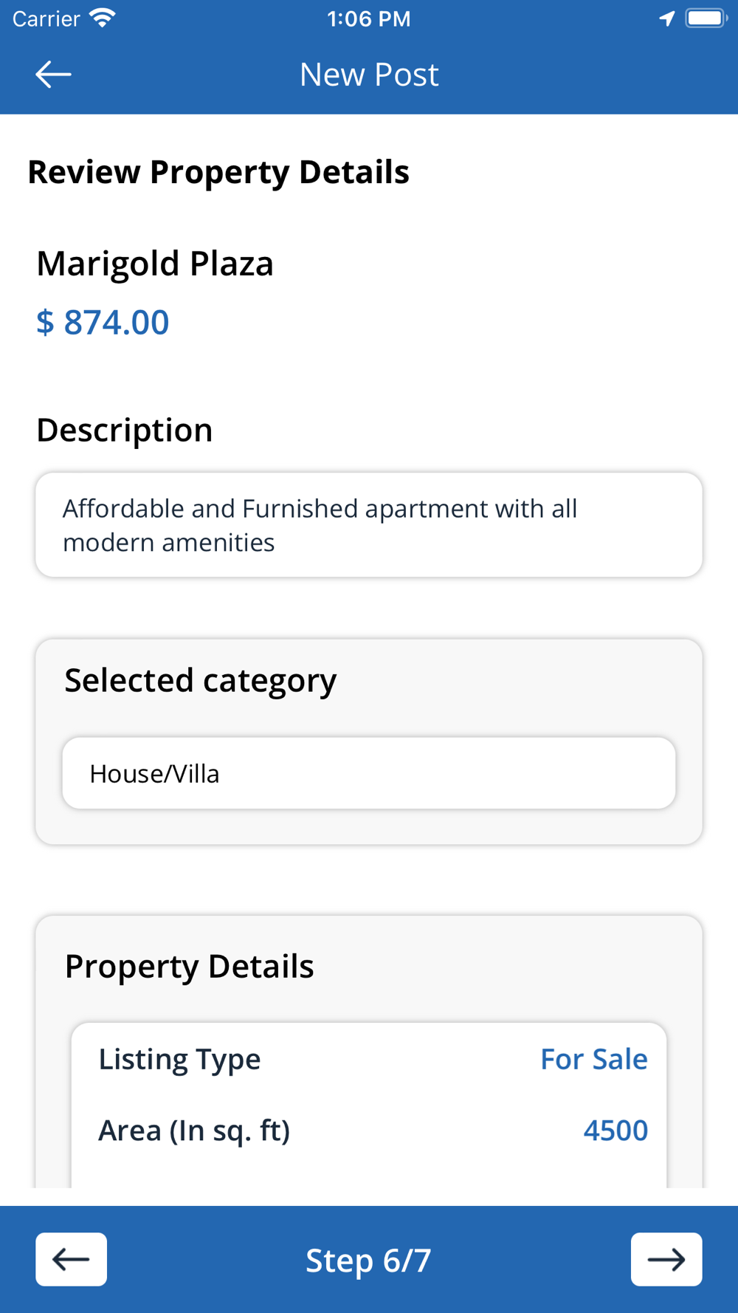Image resolution: width=738 pixels, height=1313 pixels.
Task: Tap the Review Property Details heading
Action: (x=218, y=172)
